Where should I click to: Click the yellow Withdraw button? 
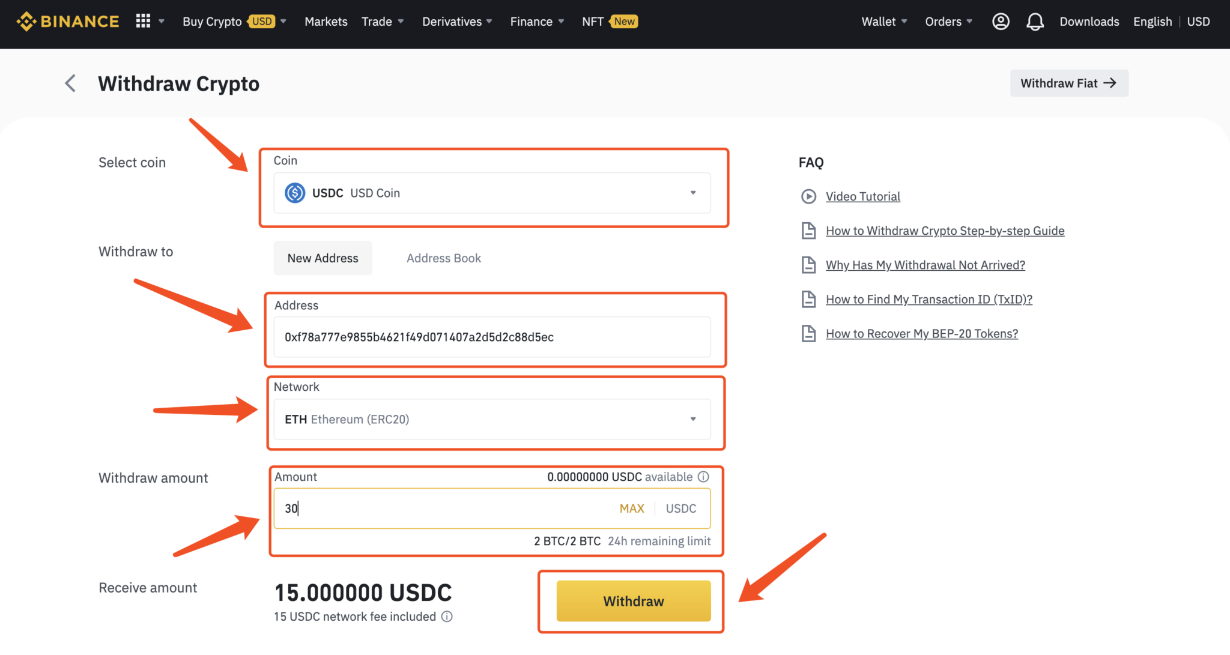click(x=633, y=600)
